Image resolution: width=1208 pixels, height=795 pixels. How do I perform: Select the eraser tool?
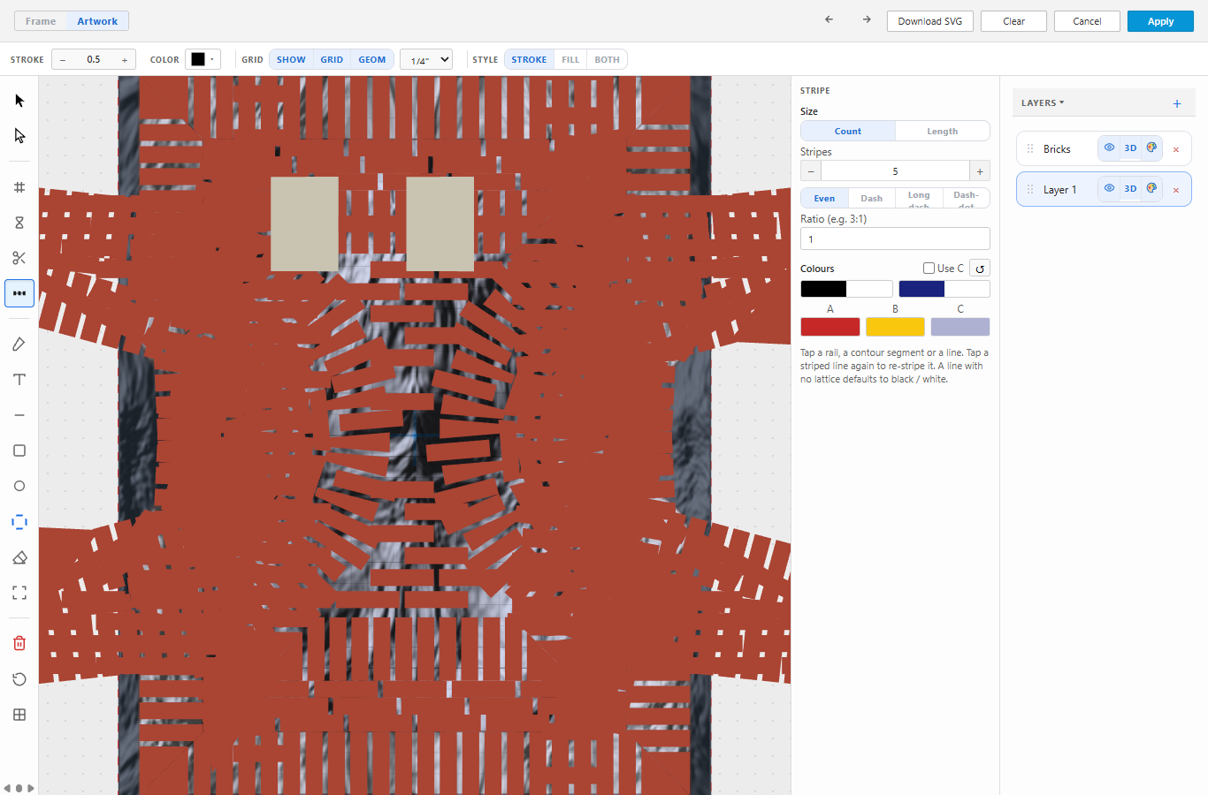19,557
